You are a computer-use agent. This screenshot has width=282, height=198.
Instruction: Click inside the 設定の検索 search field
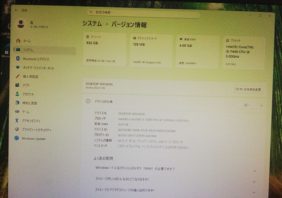[x=143, y=12]
